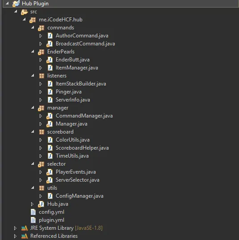Select the ConfigManager.java entry
The width and height of the screenshot is (239, 240).
(79, 196)
